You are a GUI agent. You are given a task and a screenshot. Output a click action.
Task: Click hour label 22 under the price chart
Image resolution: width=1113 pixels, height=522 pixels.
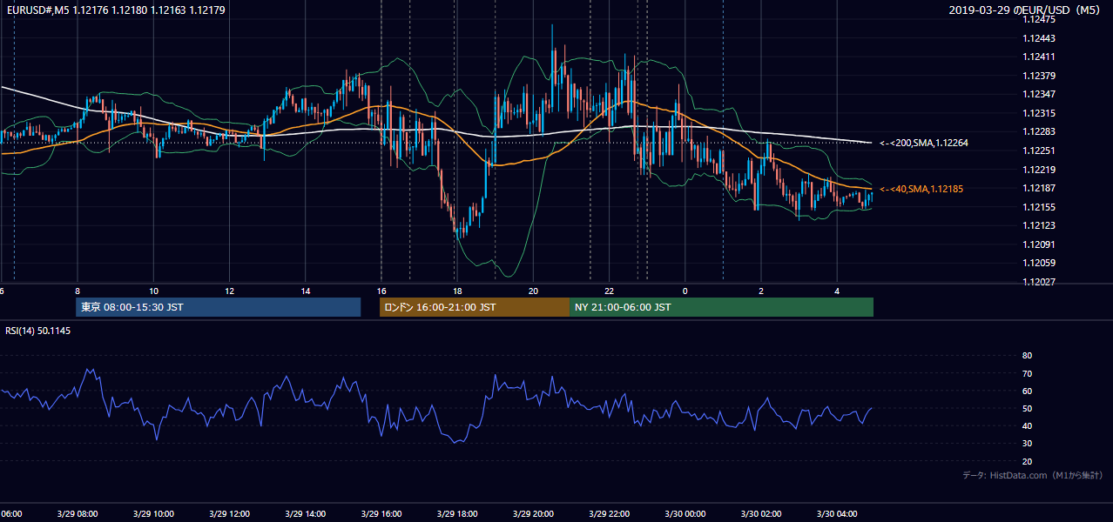click(x=610, y=291)
